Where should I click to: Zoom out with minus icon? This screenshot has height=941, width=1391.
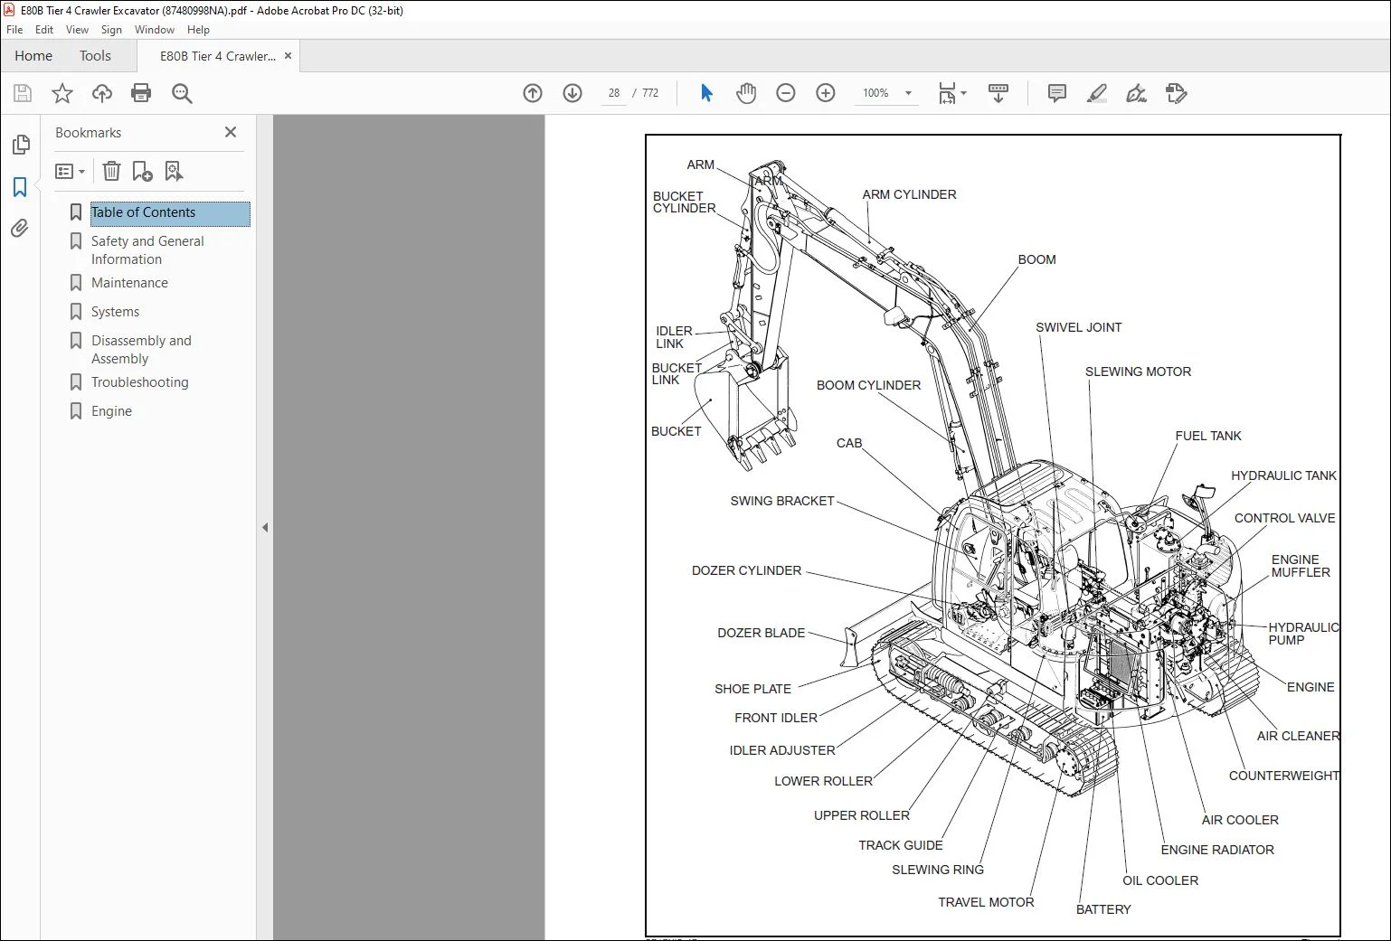pyautogui.click(x=786, y=93)
